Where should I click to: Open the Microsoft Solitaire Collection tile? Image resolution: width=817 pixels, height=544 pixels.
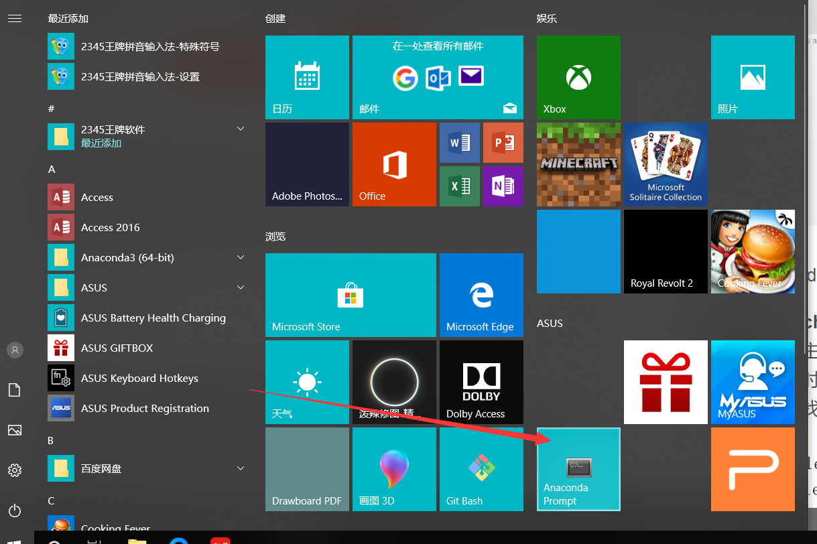point(666,164)
